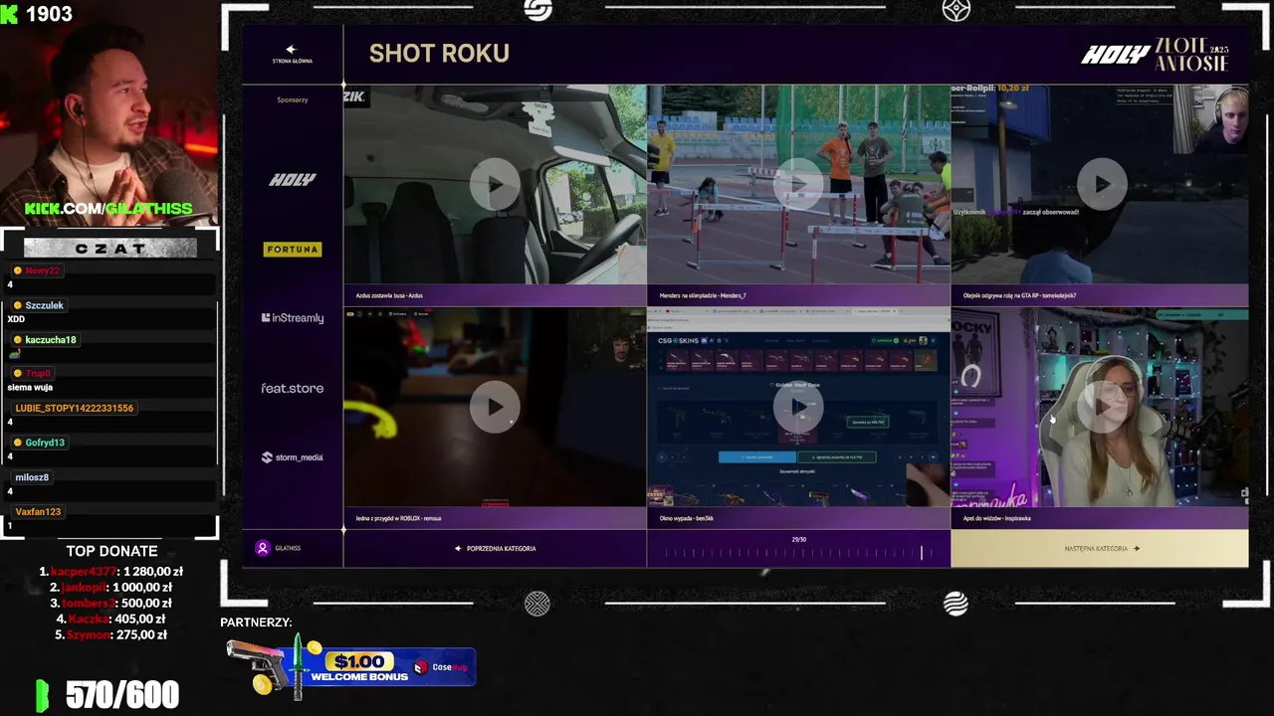Click the back arrow to Strona Główna

292,54
